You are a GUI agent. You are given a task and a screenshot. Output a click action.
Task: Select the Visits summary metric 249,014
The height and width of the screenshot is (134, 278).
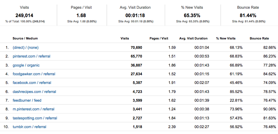tap(24, 15)
